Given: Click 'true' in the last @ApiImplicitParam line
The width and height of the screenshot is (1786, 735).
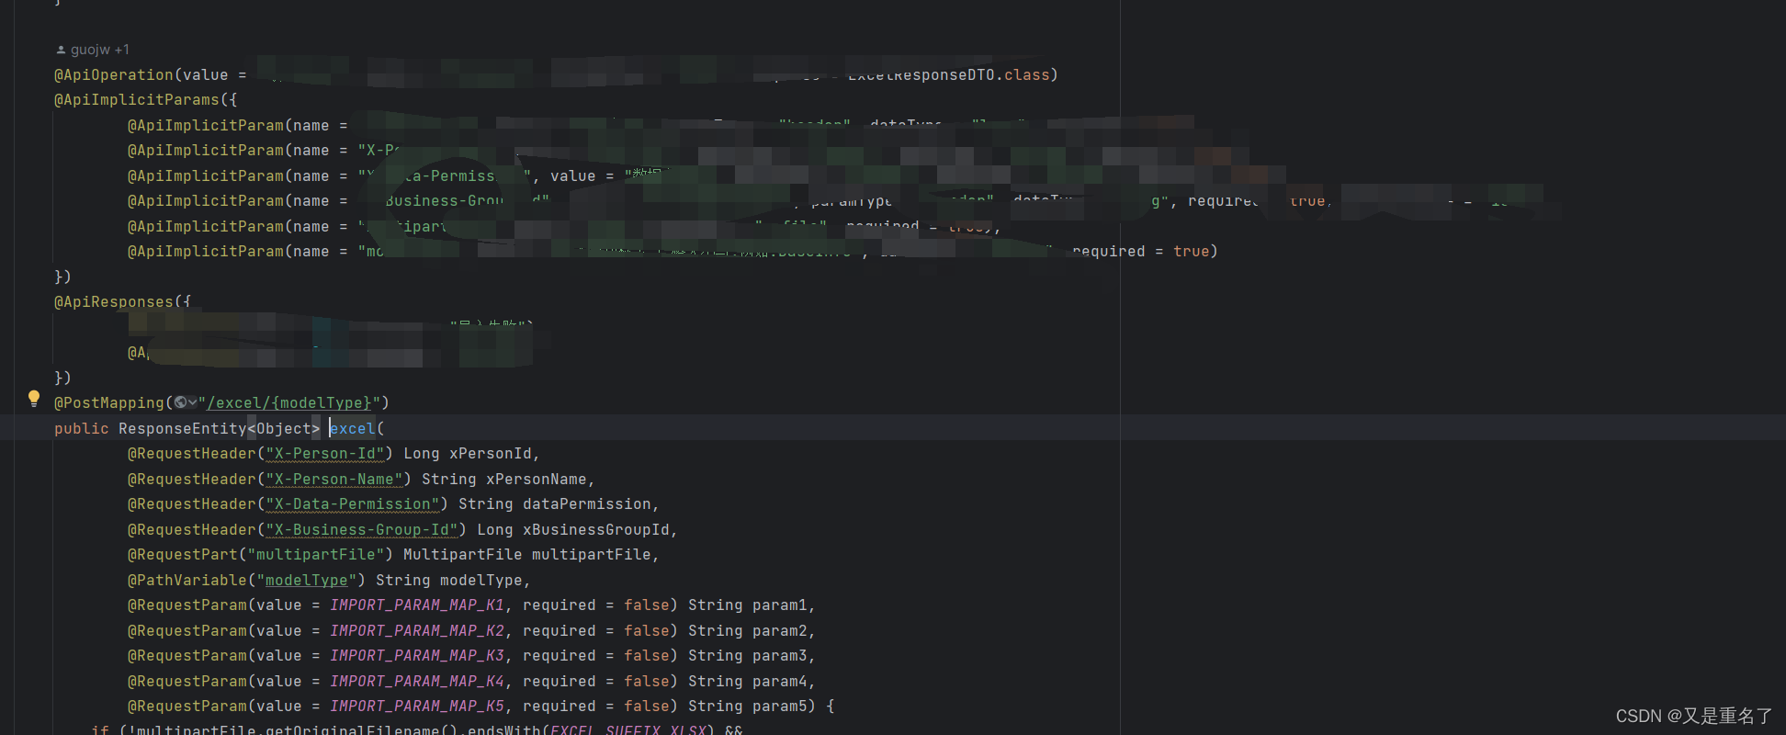Looking at the screenshot, I should [1192, 252].
